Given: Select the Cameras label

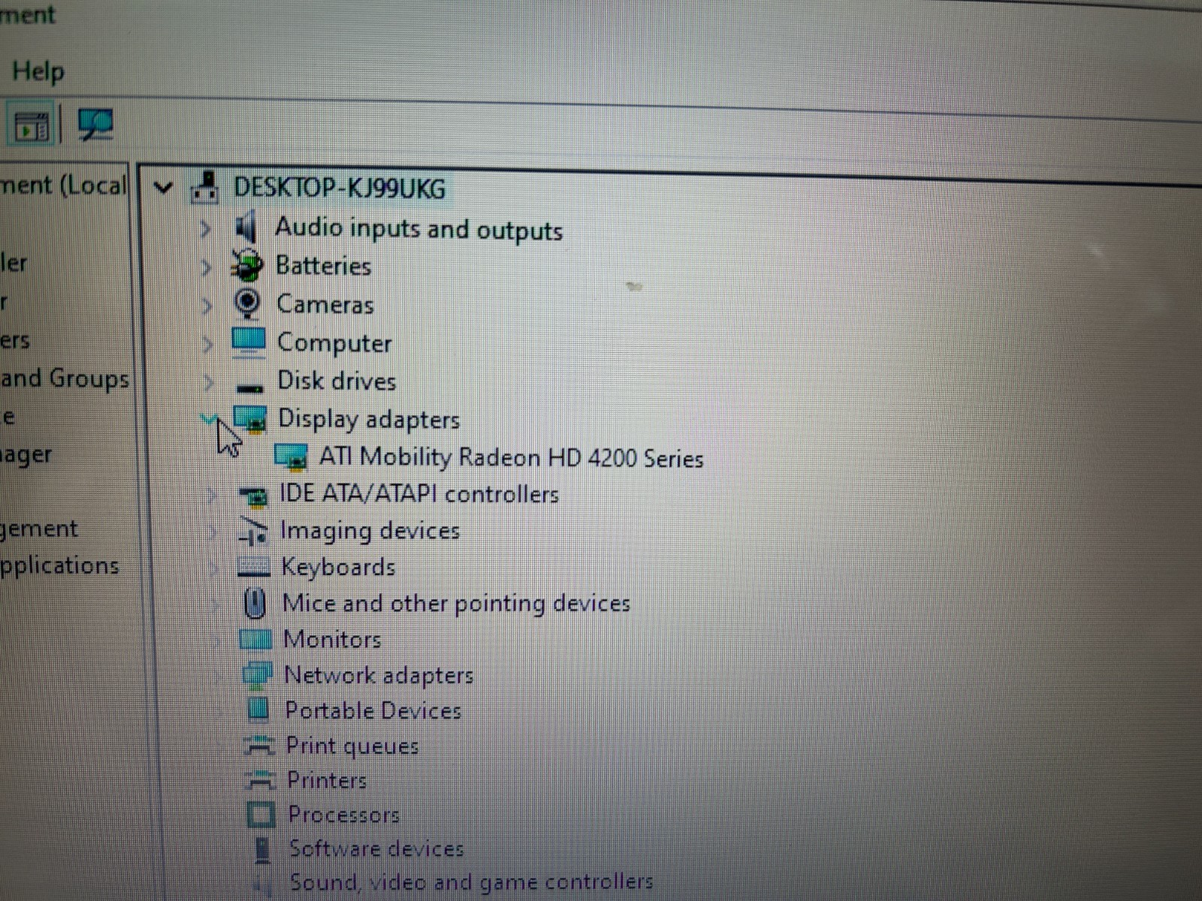Looking at the screenshot, I should pyautogui.click(x=325, y=304).
